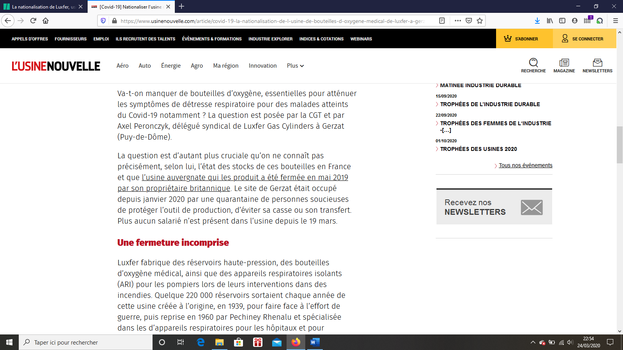Screen dimensions: 623x350
Task: Open the Firefox library icon
Action: click(x=550, y=21)
